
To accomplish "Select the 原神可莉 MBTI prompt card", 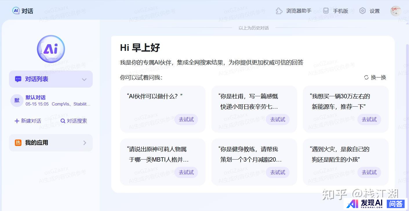I will click(158, 154).
